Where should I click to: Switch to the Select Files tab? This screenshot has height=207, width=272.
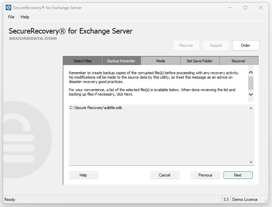tap(83, 61)
